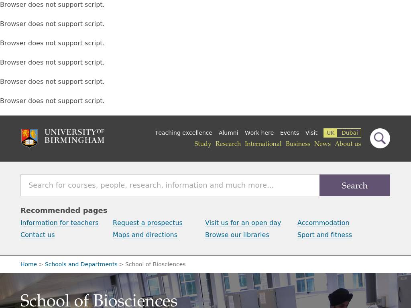This screenshot has height=308, width=411.
Task: Open the Study menu
Action: [203, 144]
